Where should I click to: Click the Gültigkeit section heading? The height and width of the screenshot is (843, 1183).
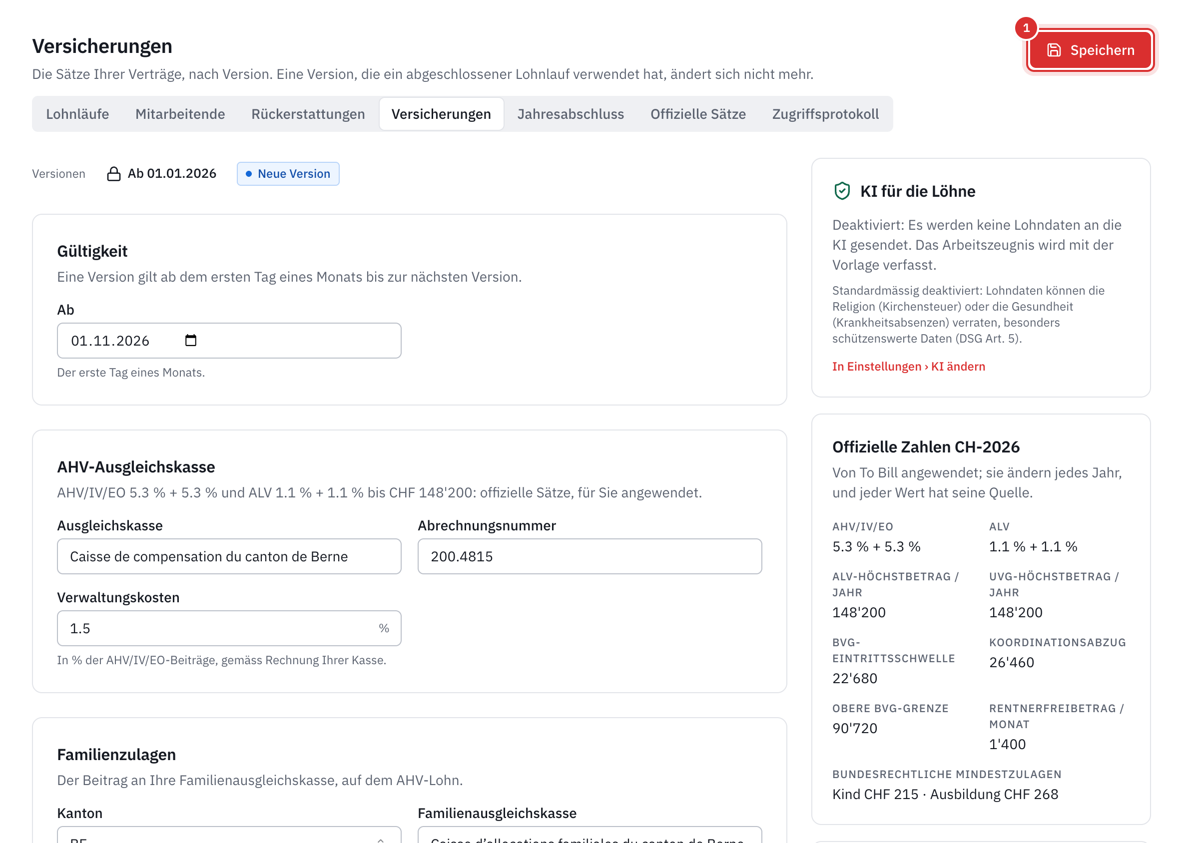click(92, 251)
